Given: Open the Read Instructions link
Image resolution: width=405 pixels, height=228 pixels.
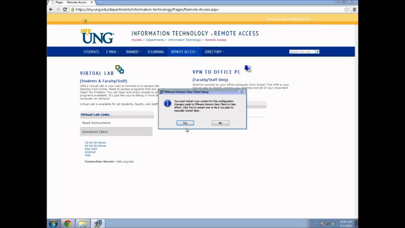Looking at the screenshot, I should pyautogui.click(x=96, y=123).
